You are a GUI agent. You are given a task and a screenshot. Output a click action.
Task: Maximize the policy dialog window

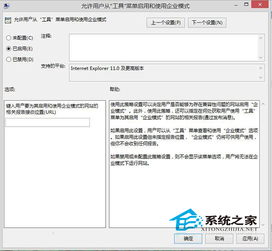tap(246, 5)
